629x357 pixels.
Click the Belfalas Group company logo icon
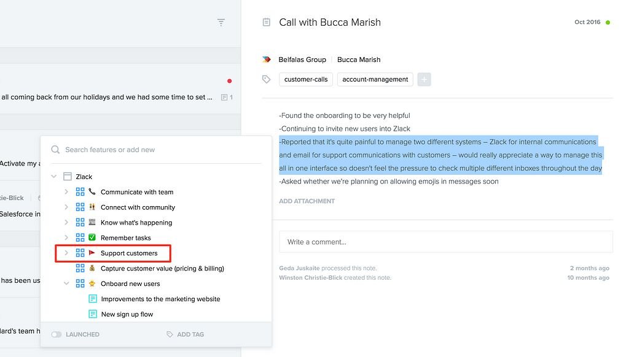267,59
